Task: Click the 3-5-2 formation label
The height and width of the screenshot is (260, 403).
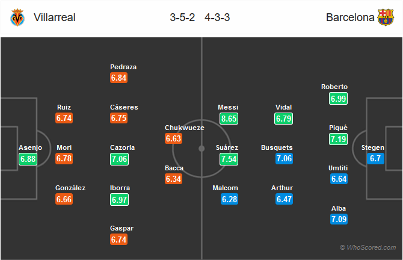Action: [x=182, y=17]
